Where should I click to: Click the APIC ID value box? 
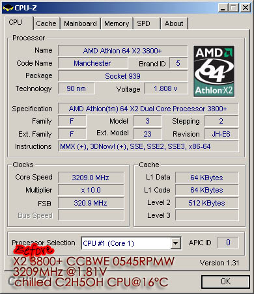(228, 243)
